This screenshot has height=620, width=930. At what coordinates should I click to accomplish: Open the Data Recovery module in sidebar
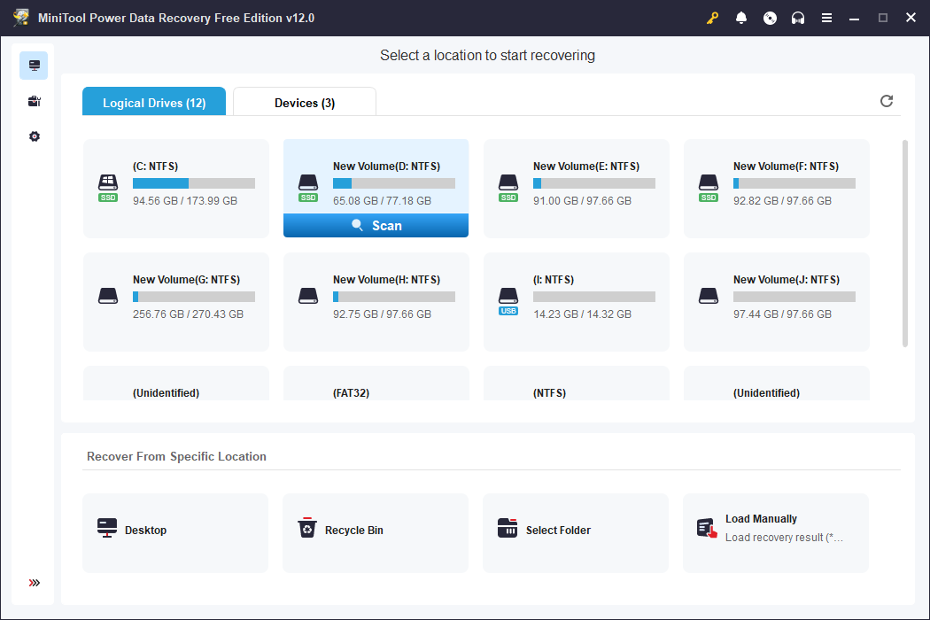tap(33, 65)
